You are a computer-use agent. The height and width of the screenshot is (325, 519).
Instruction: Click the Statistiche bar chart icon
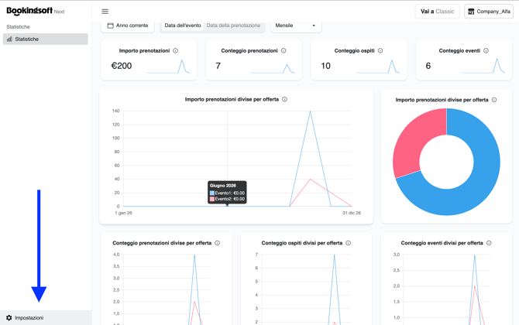[x=9, y=39]
